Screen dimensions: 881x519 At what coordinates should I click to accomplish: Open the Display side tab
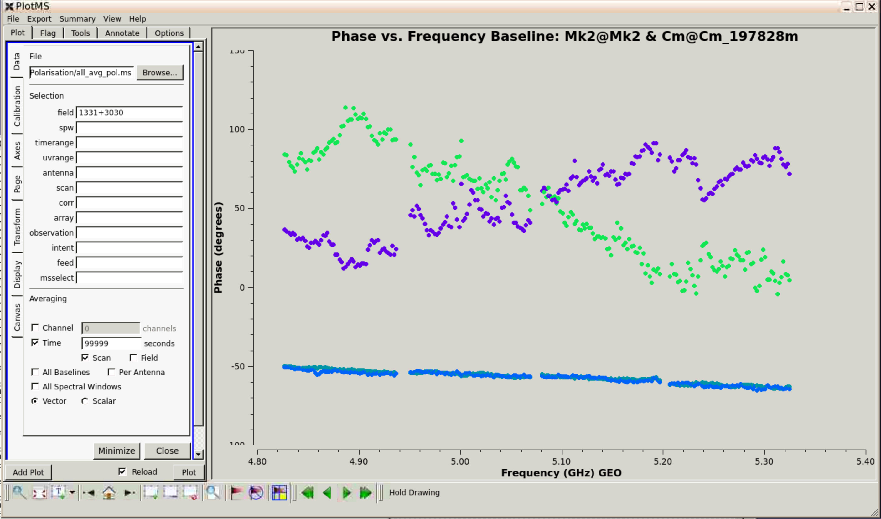(x=17, y=274)
